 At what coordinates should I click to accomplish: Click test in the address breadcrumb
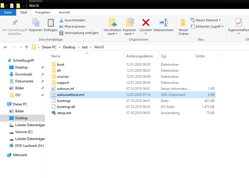tap(85, 47)
